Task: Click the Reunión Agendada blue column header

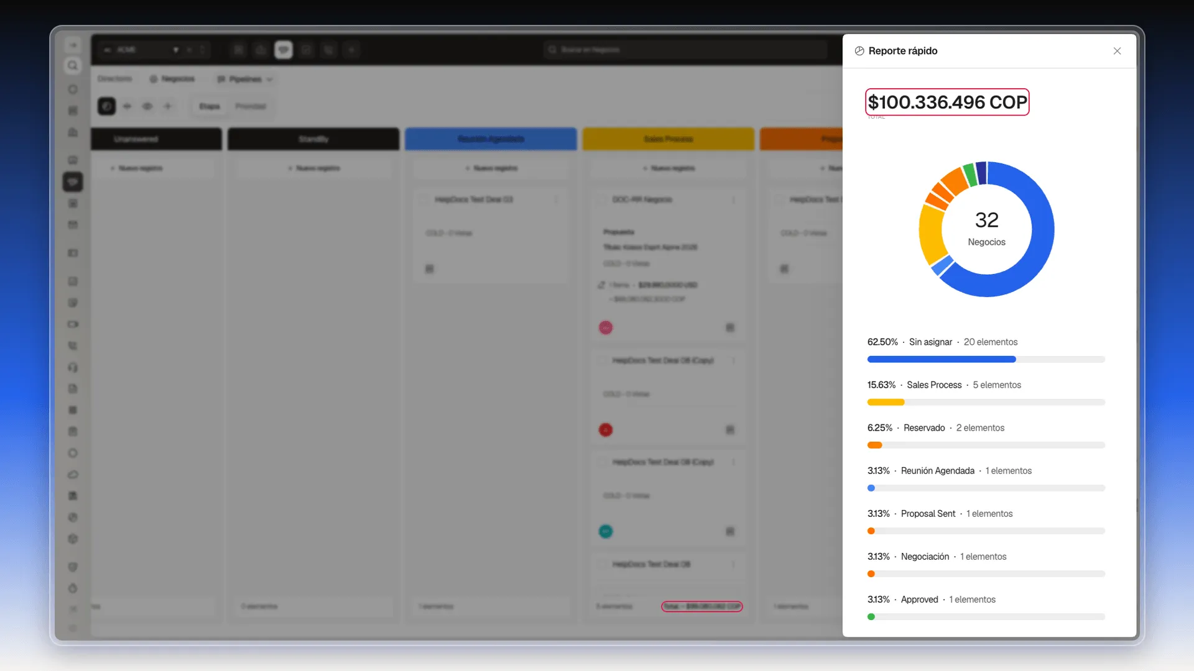Action: (491, 139)
